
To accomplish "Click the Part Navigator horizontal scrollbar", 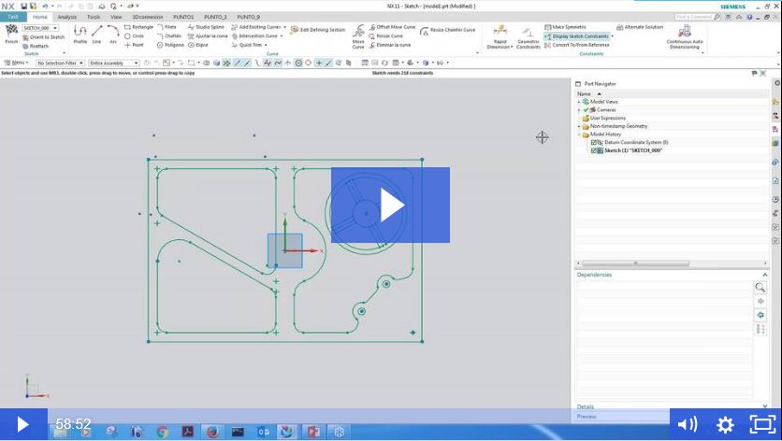I will (x=635, y=263).
